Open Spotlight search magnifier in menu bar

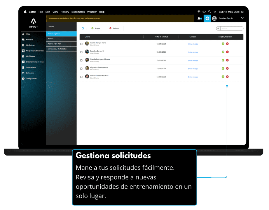click(x=209, y=12)
